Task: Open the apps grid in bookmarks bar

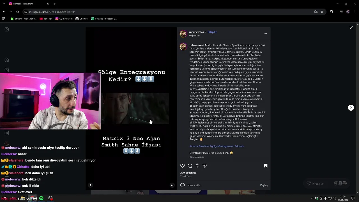Action: pyautogui.click(x=4, y=19)
